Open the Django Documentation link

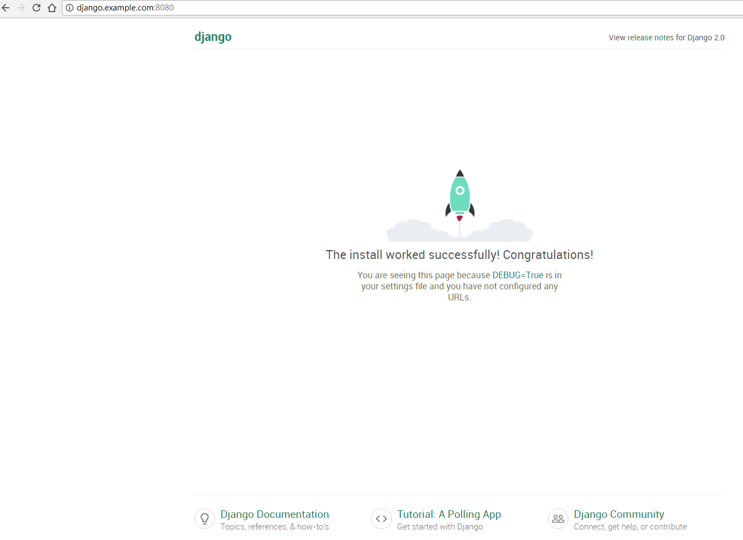coord(275,514)
